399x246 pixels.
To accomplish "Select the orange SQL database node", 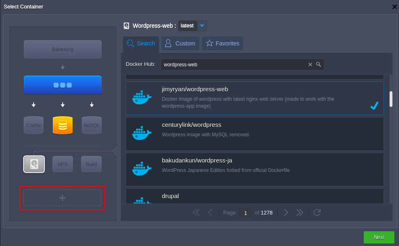I will [63, 125].
